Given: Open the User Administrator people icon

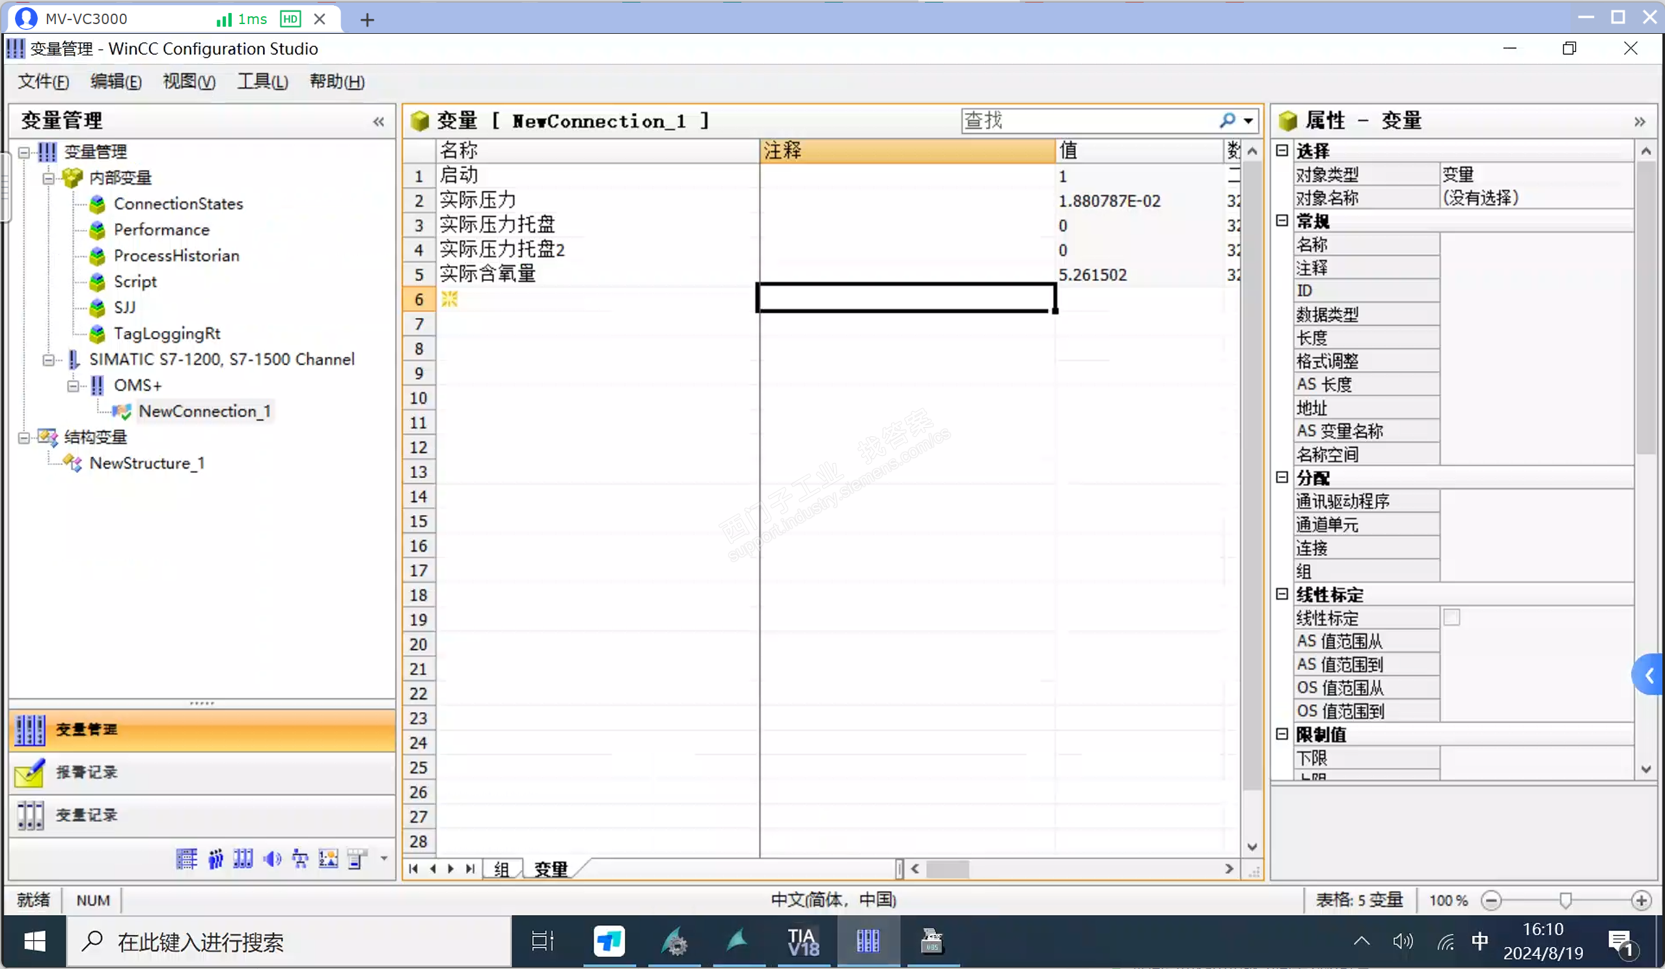Looking at the screenshot, I should click(x=215, y=858).
